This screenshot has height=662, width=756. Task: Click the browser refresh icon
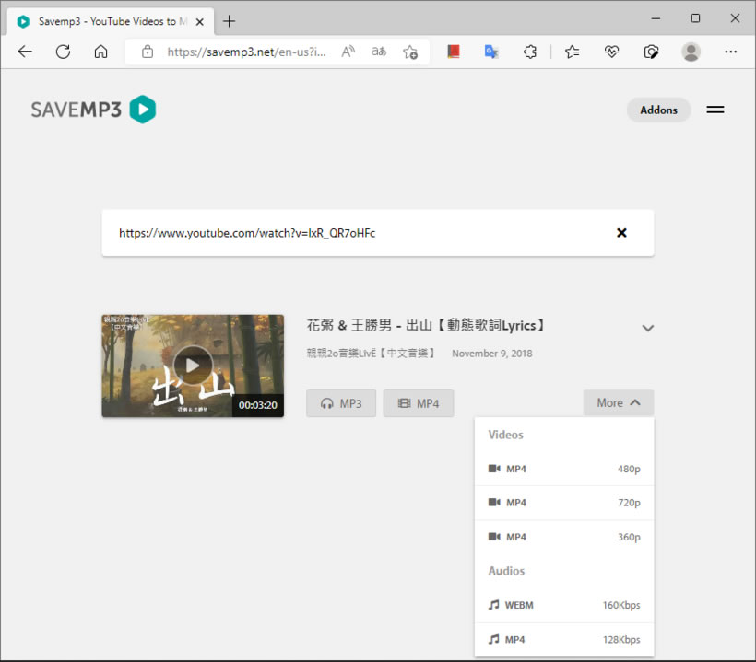pyautogui.click(x=63, y=52)
